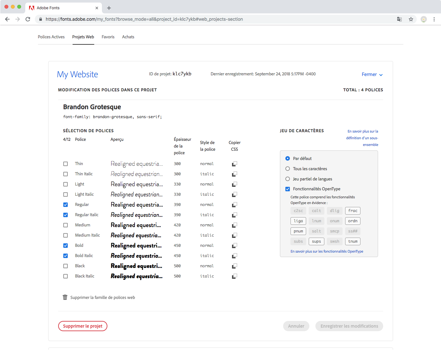Click the Supprimer le projet button
Image resolution: width=441 pixels, height=350 pixels.
coord(83,326)
